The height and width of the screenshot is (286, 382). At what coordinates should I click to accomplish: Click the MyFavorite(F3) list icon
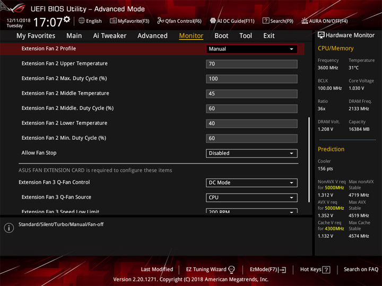[113, 21]
